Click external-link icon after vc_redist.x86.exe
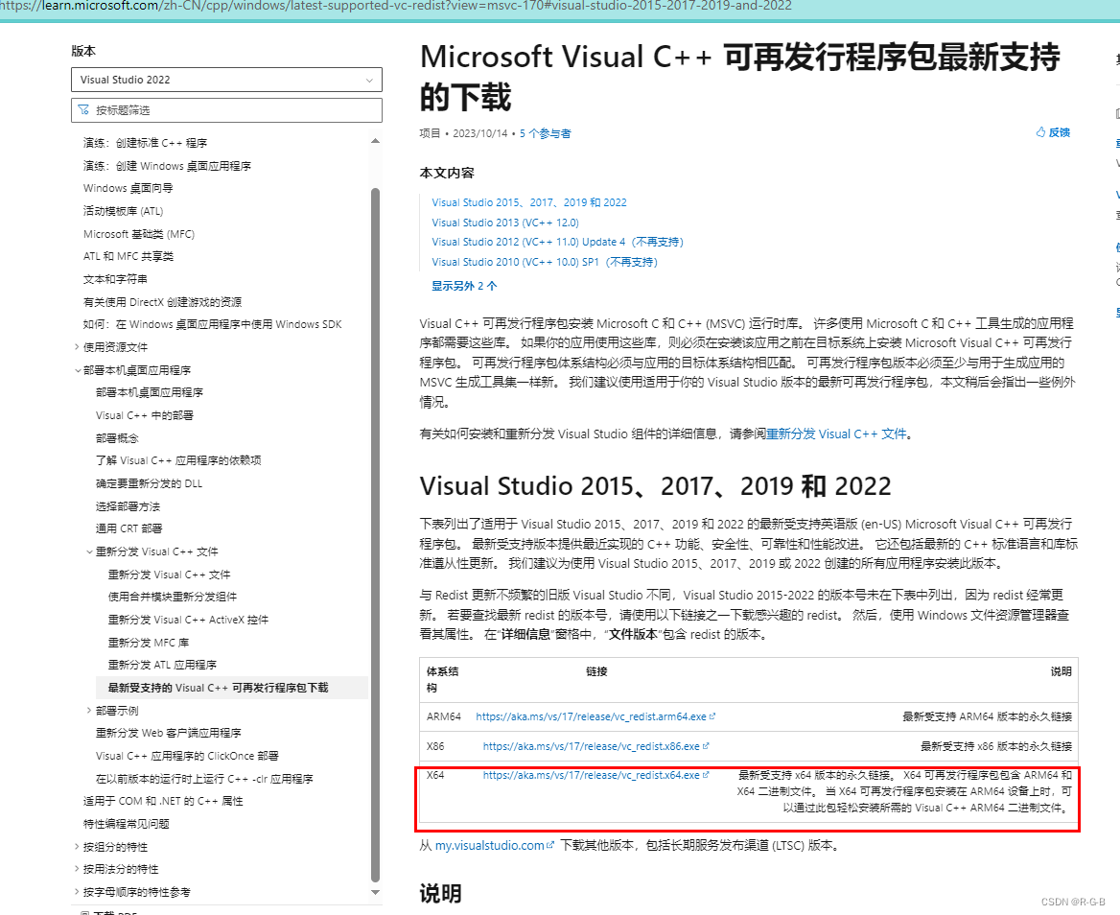This screenshot has height=915, width=1120. pyautogui.click(x=706, y=745)
